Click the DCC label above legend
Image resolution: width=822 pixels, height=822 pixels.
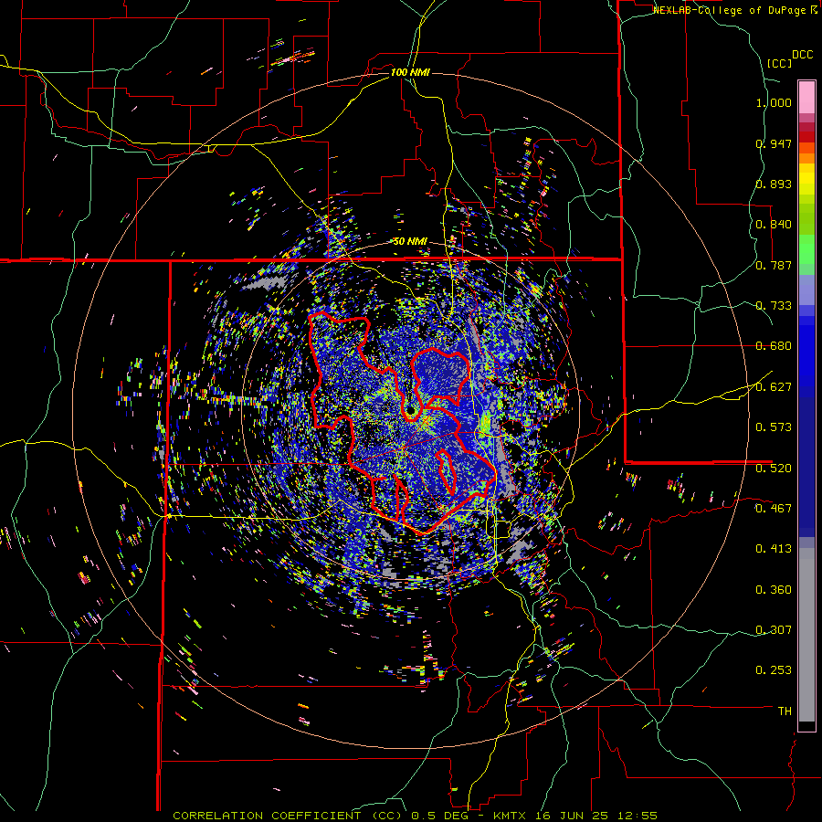click(802, 55)
